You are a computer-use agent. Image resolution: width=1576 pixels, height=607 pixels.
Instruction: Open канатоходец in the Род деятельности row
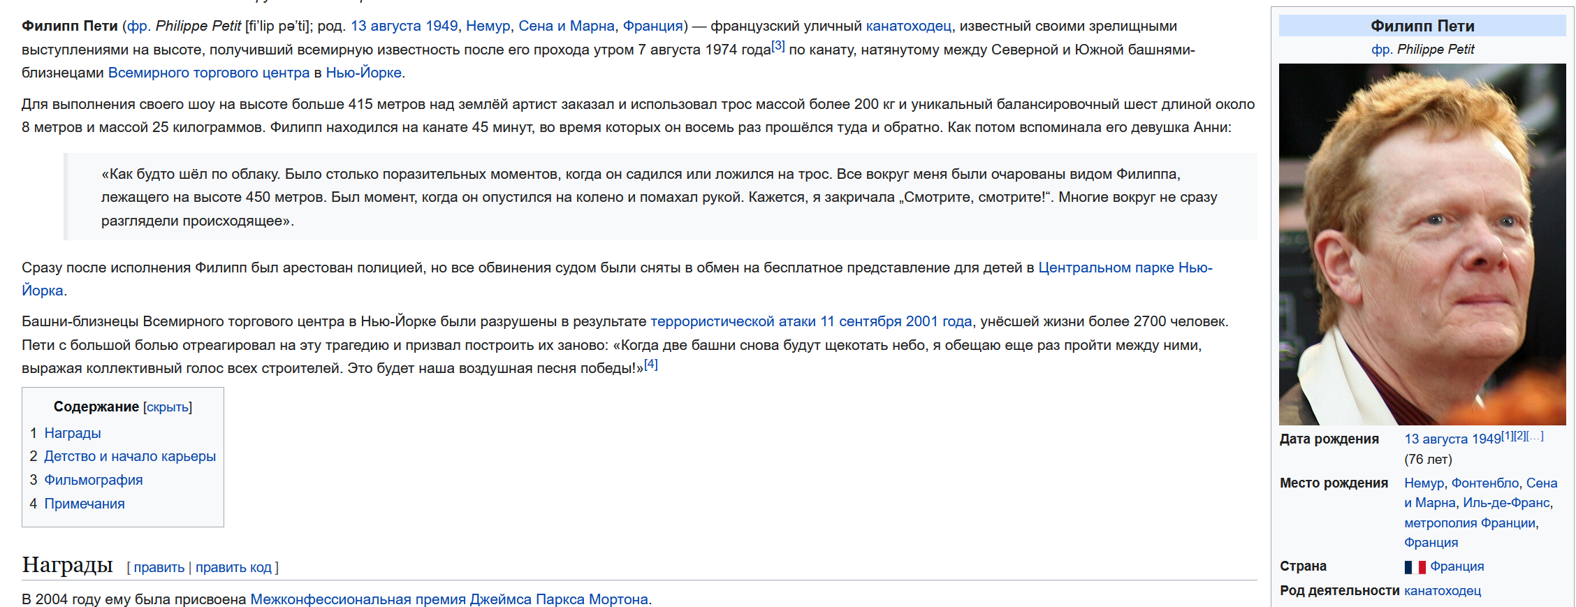(1443, 591)
